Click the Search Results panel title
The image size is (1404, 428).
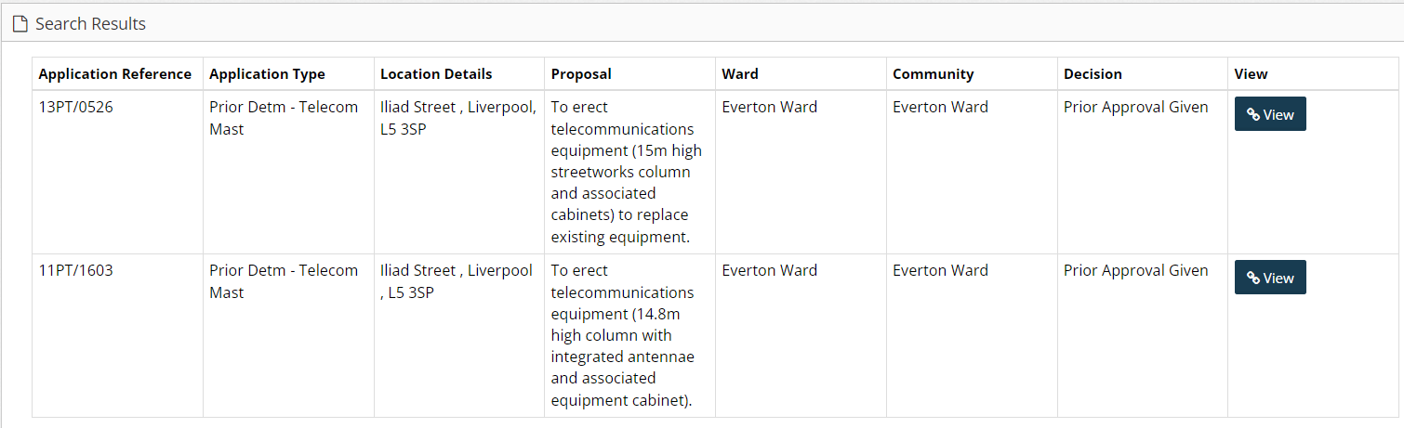click(90, 24)
